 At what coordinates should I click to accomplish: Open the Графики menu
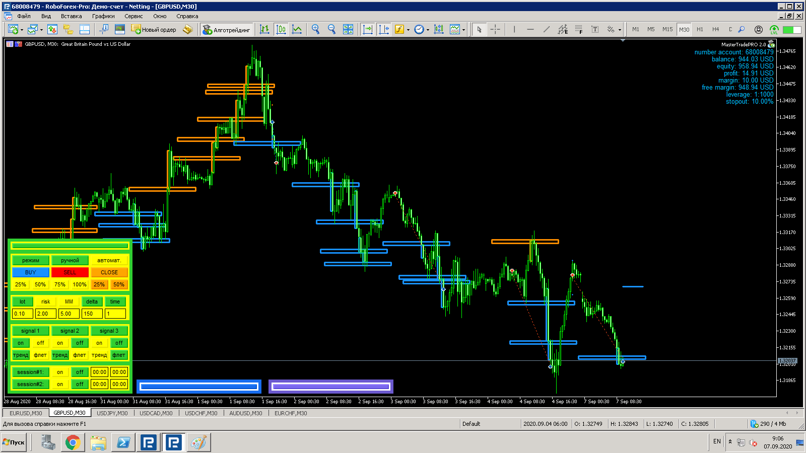pyautogui.click(x=103, y=16)
